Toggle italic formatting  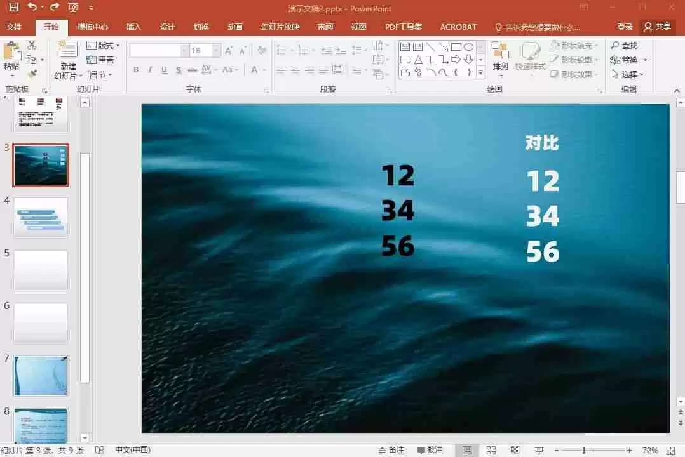pos(149,70)
